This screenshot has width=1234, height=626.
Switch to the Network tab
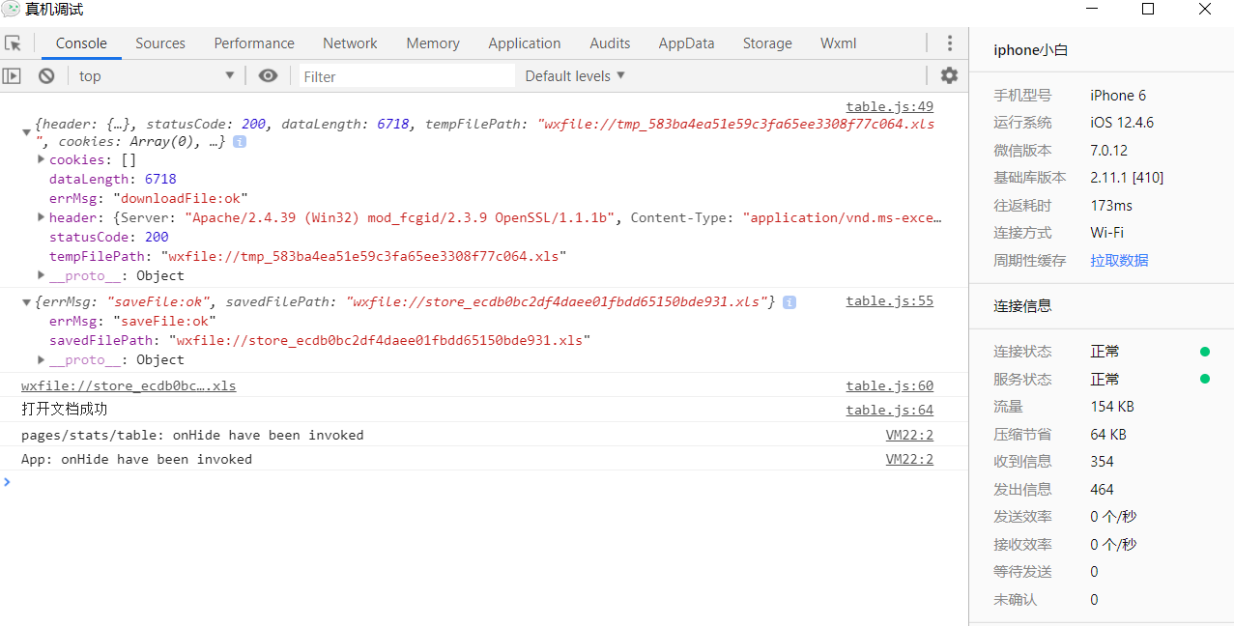coord(350,43)
